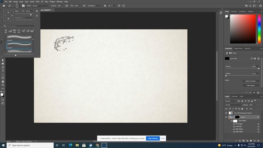Open layer blend mode dropdown Normal
263x148 pixels.
(x=233, y=105)
